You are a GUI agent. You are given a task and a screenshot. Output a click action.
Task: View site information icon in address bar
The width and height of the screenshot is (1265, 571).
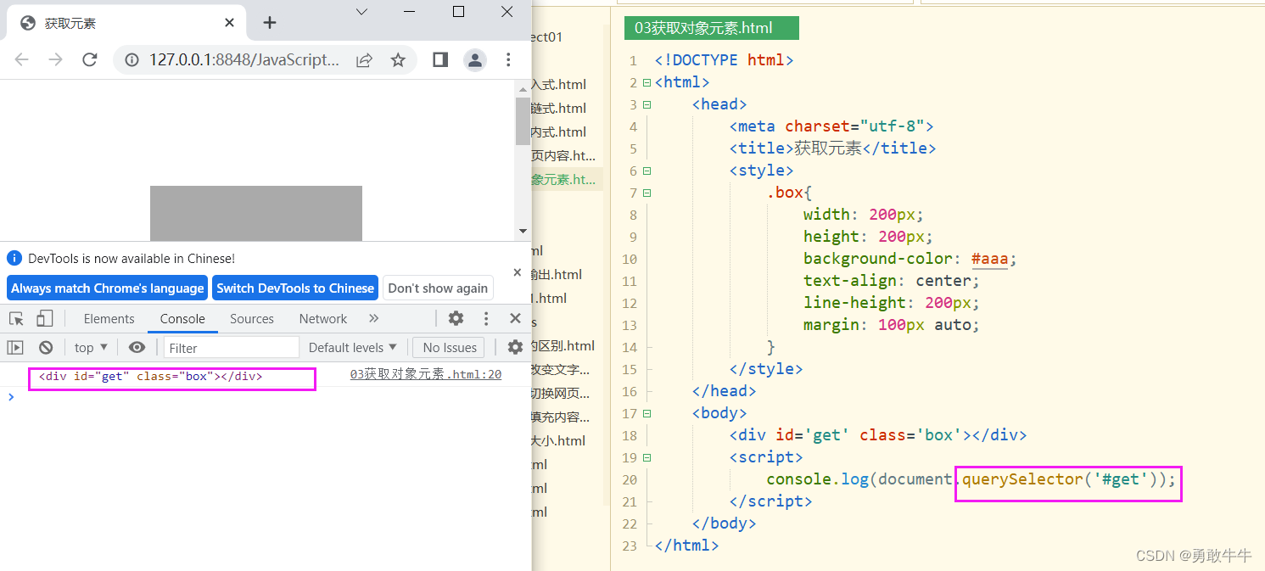click(132, 59)
